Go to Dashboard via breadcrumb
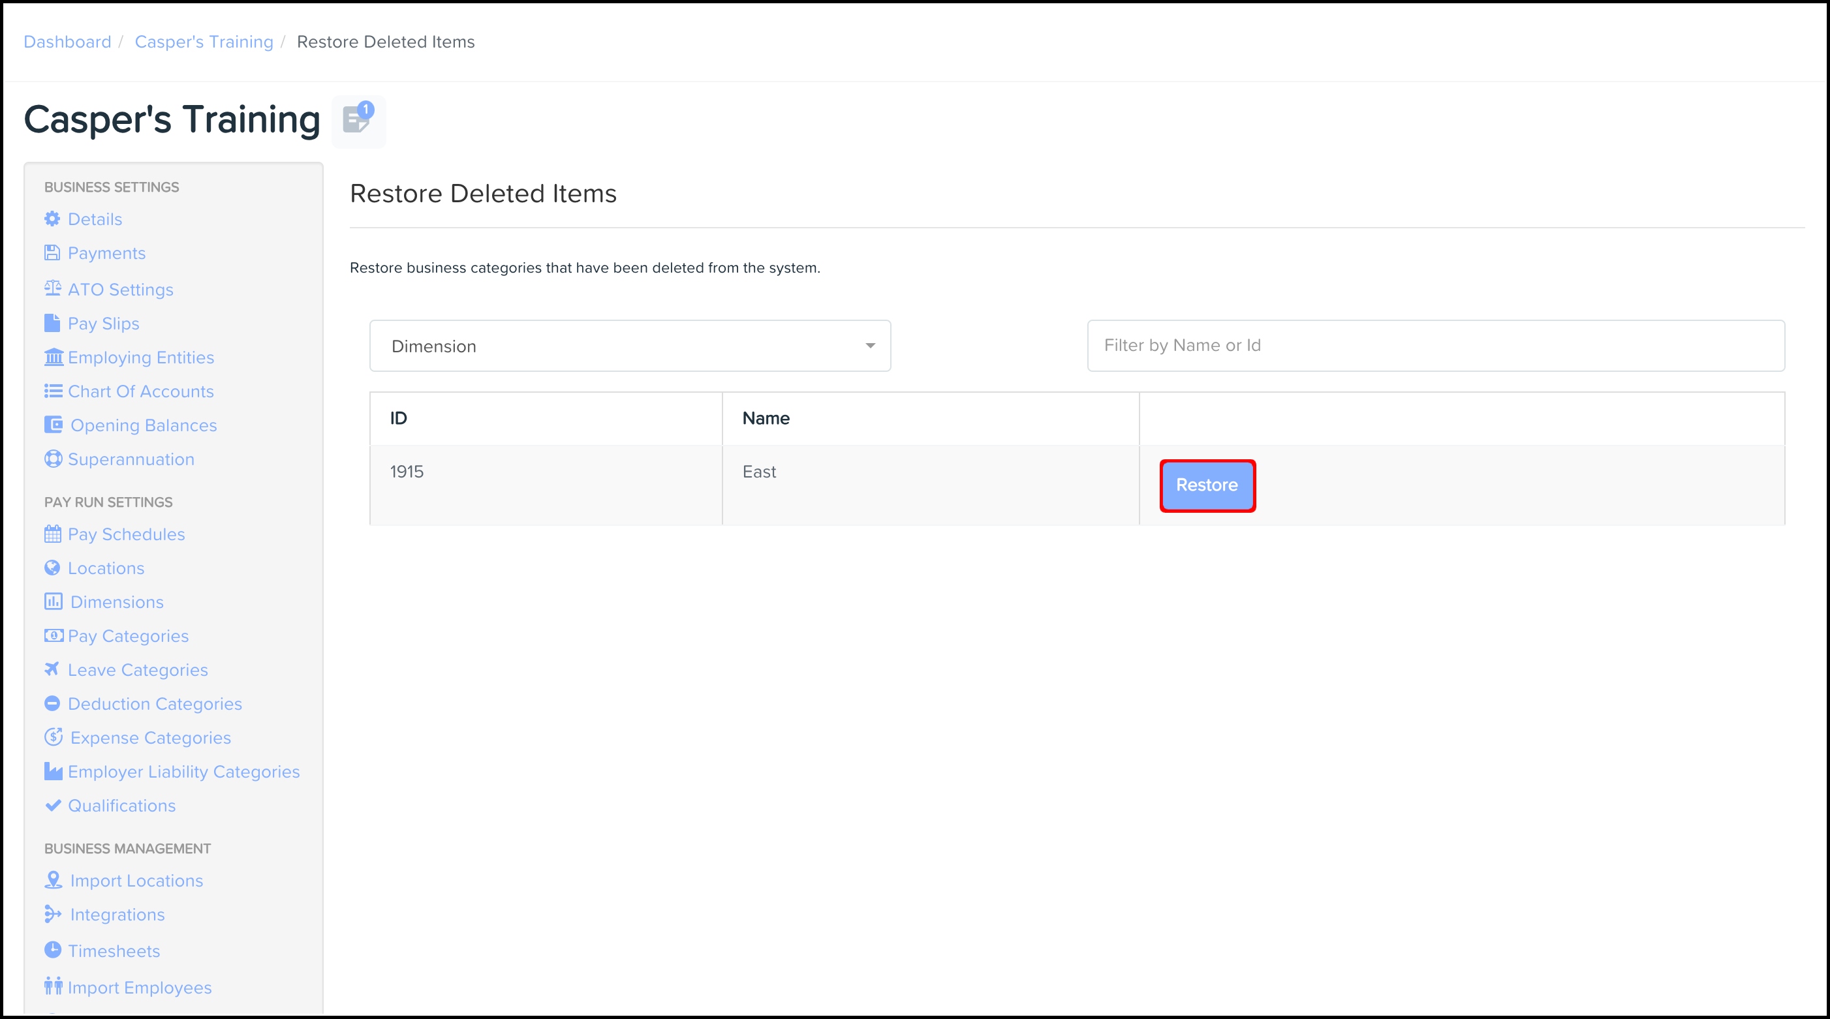The image size is (1830, 1019). (67, 42)
